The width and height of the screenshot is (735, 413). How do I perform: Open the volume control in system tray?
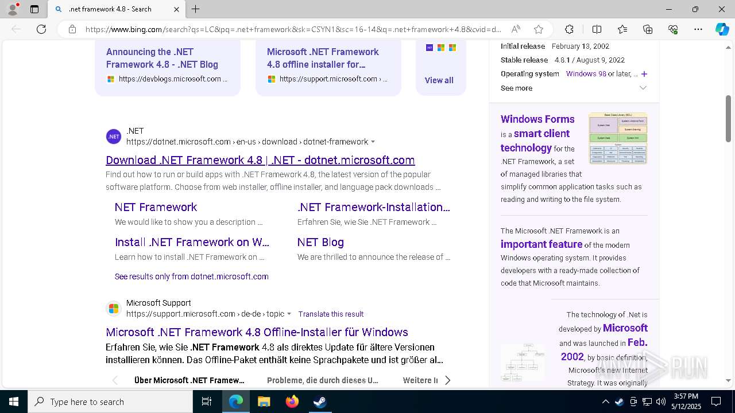pyautogui.click(x=661, y=402)
